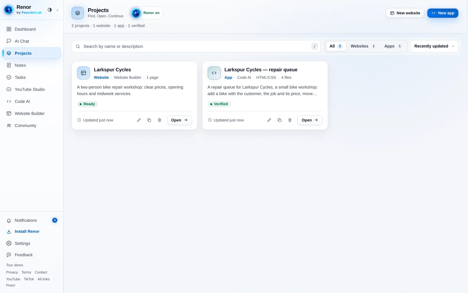Open Dashboard from the sidebar
This screenshot has height=293, width=468.
pos(32,29)
